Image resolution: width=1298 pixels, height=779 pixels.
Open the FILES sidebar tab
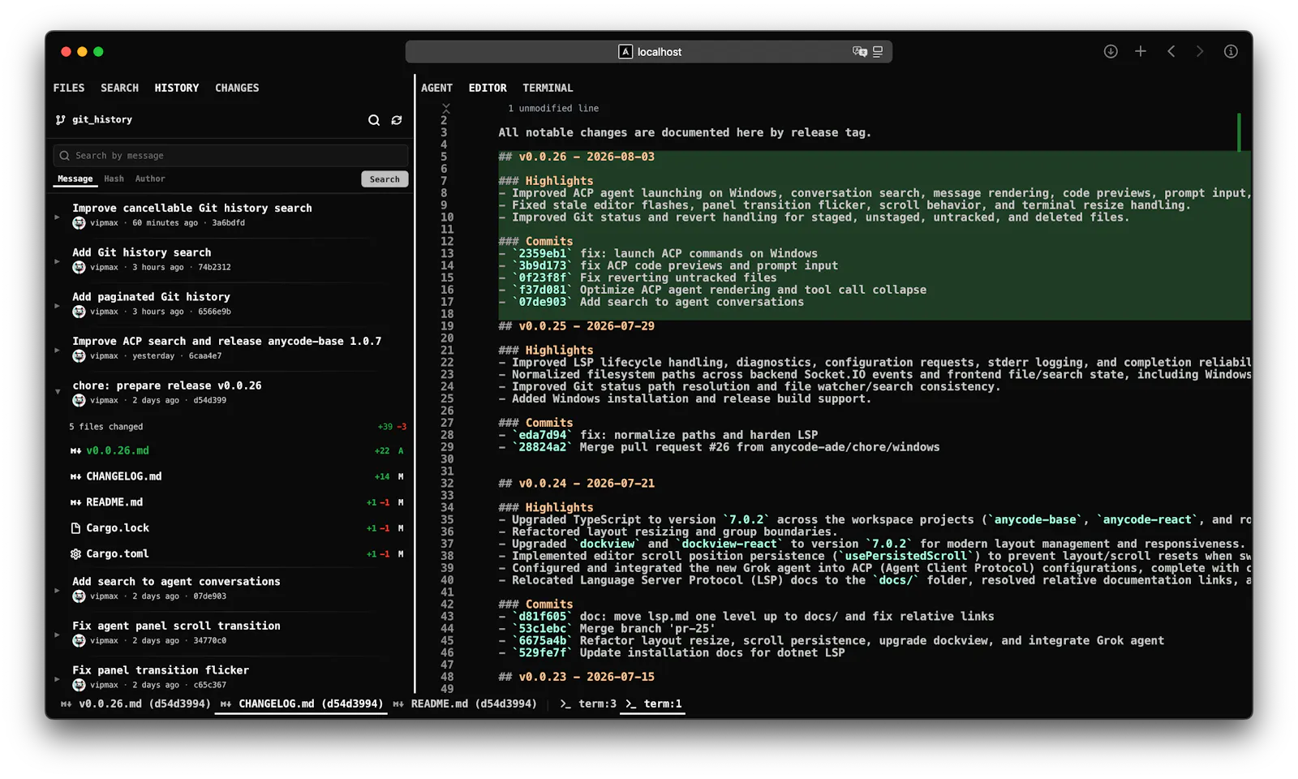(69, 88)
